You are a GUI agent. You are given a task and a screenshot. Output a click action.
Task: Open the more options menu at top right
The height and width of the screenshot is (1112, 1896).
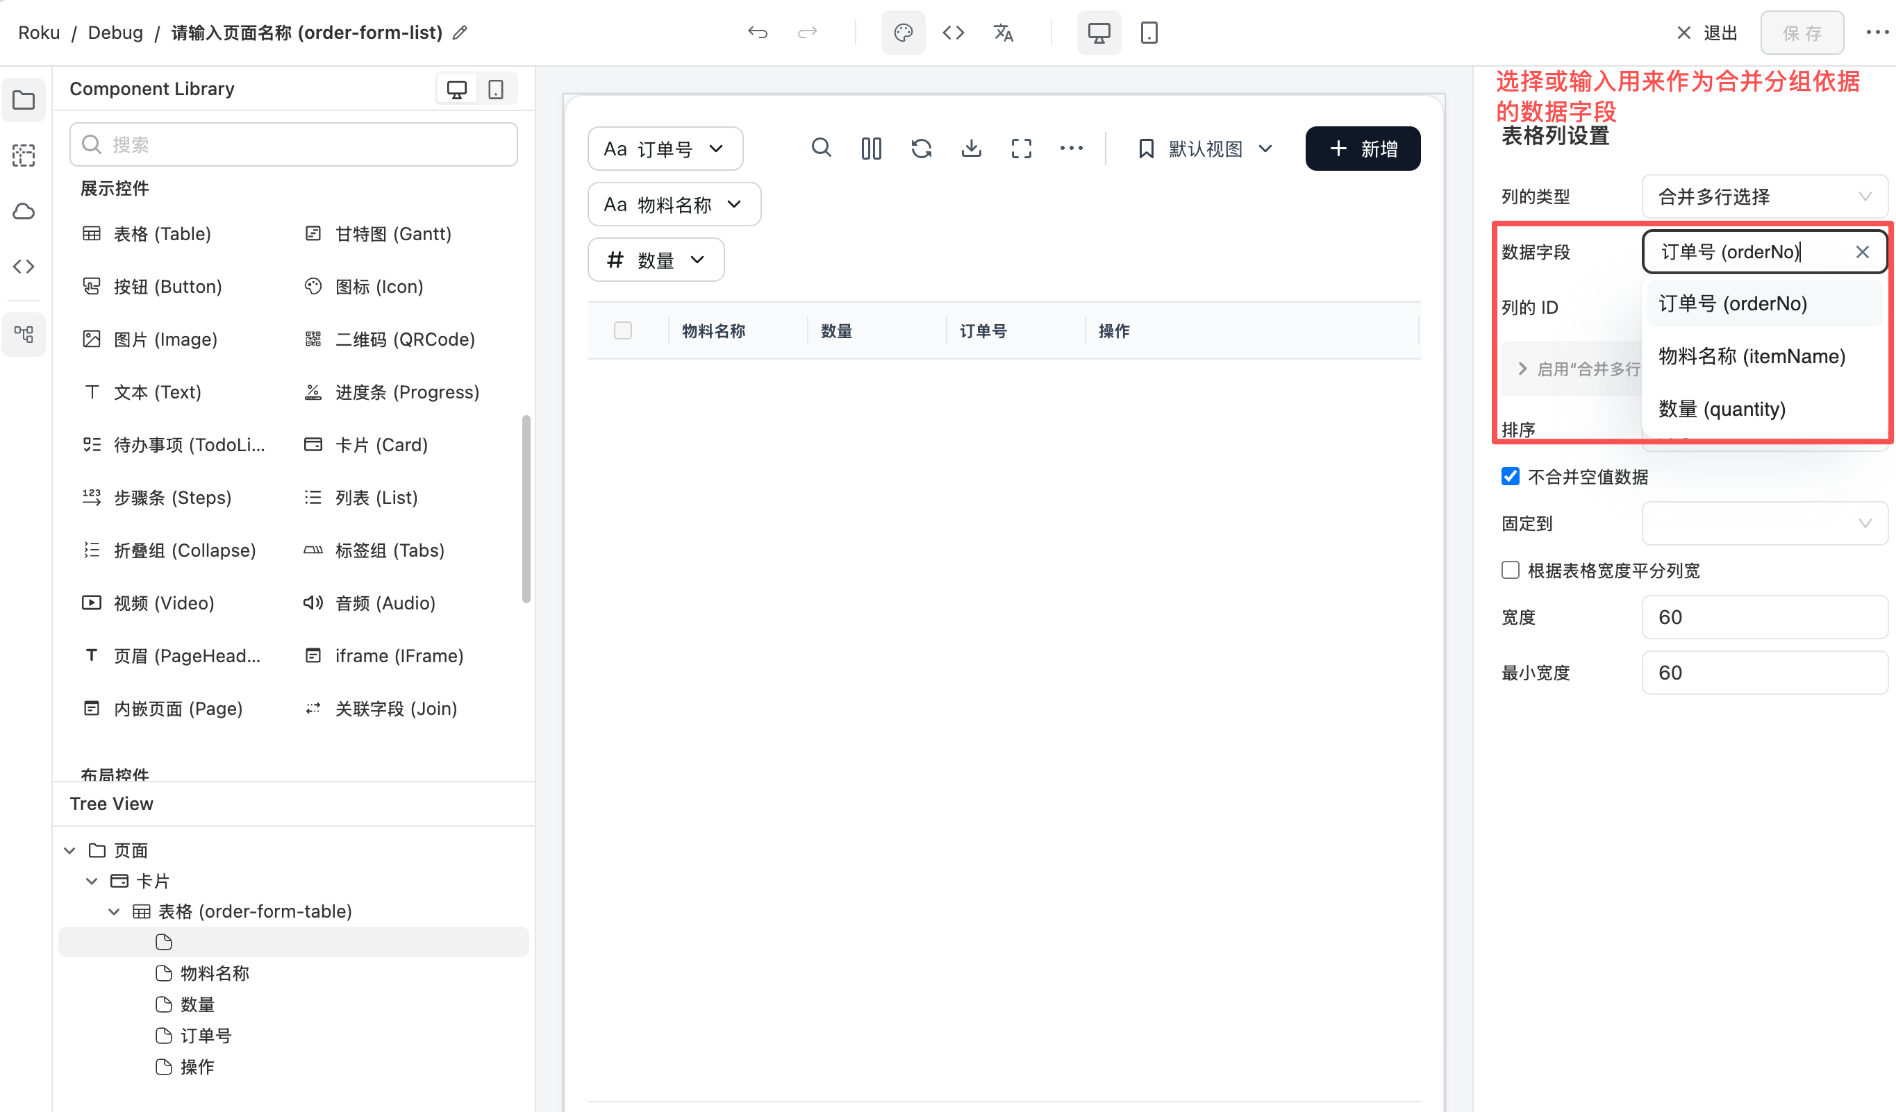coord(1877,33)
